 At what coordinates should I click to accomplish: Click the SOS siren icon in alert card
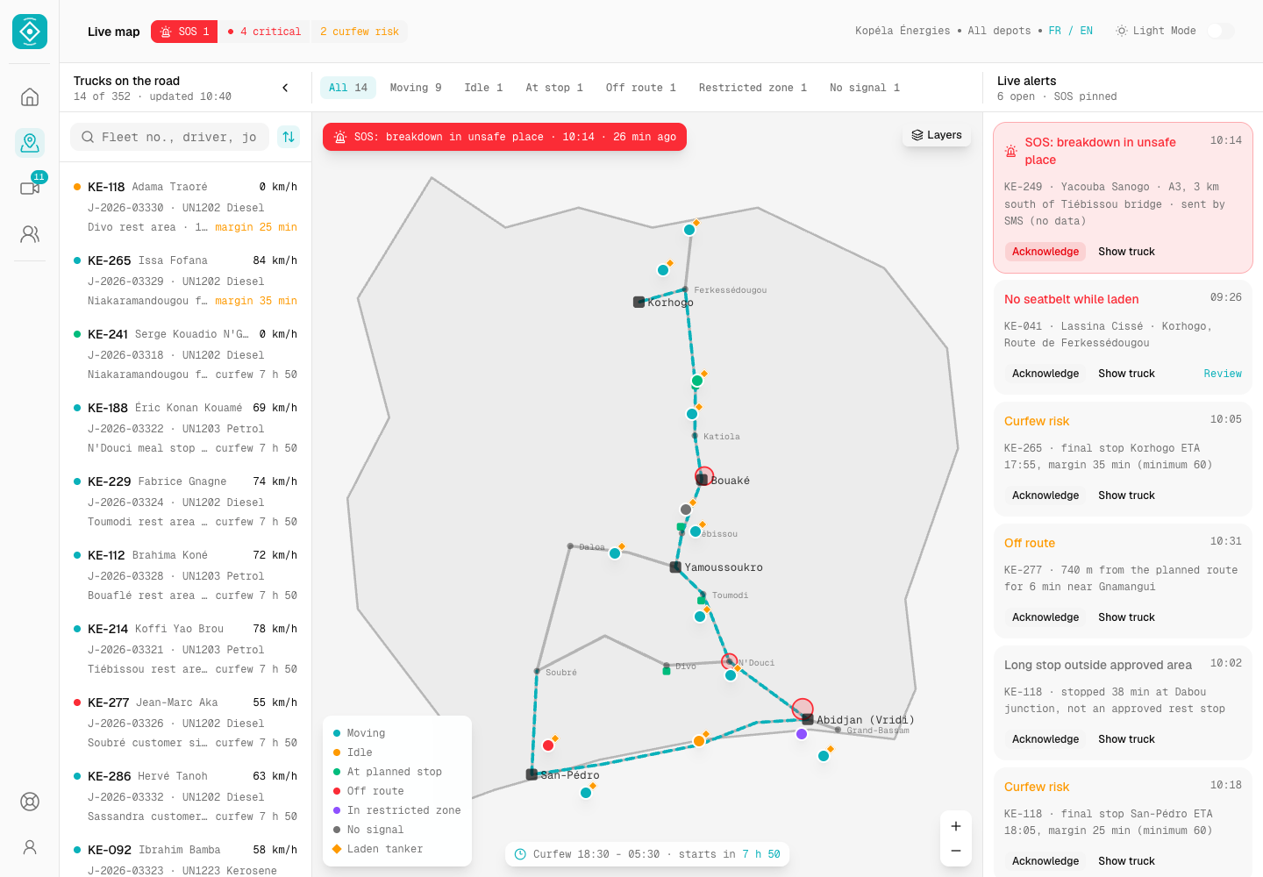click(x=1011, y=151)
